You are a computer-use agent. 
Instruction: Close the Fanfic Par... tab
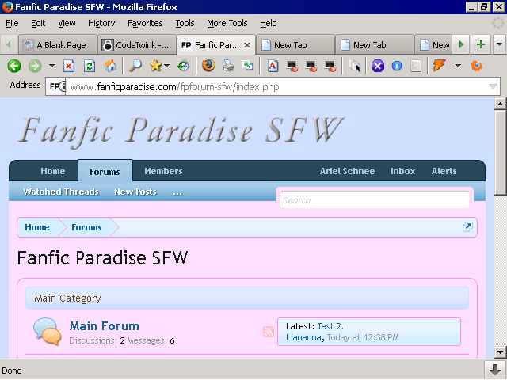[x=247, y=45]
